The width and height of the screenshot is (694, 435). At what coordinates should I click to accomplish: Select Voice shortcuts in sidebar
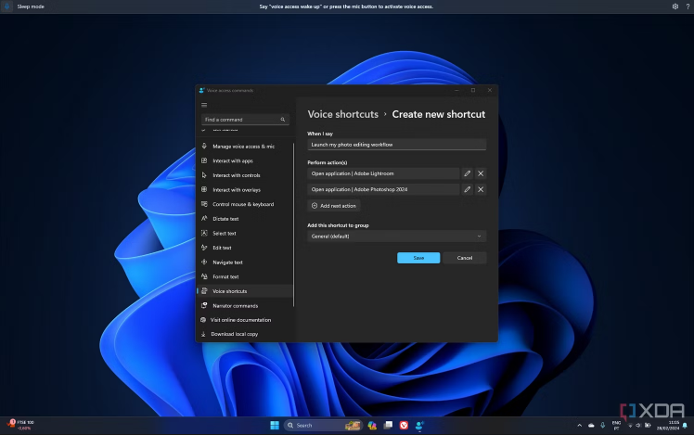click(244, 291)
